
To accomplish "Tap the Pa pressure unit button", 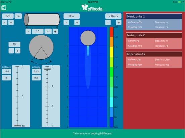I will coord(18,16).
